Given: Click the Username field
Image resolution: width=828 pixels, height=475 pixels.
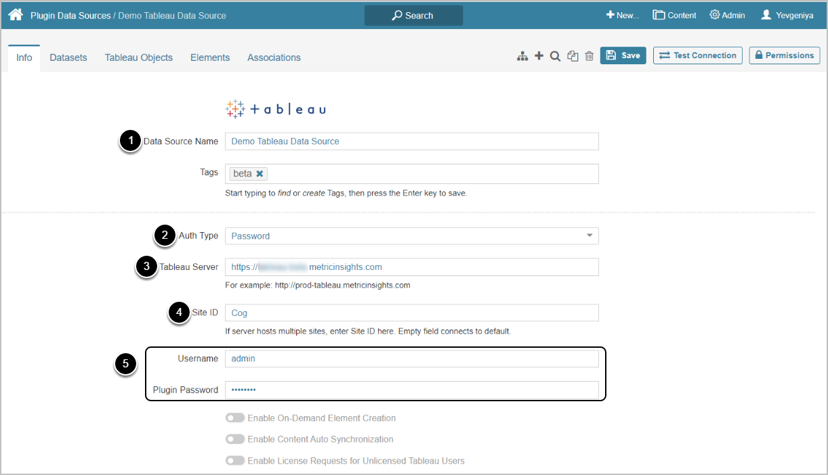Looking at the screenshot, I should (412, 359).
